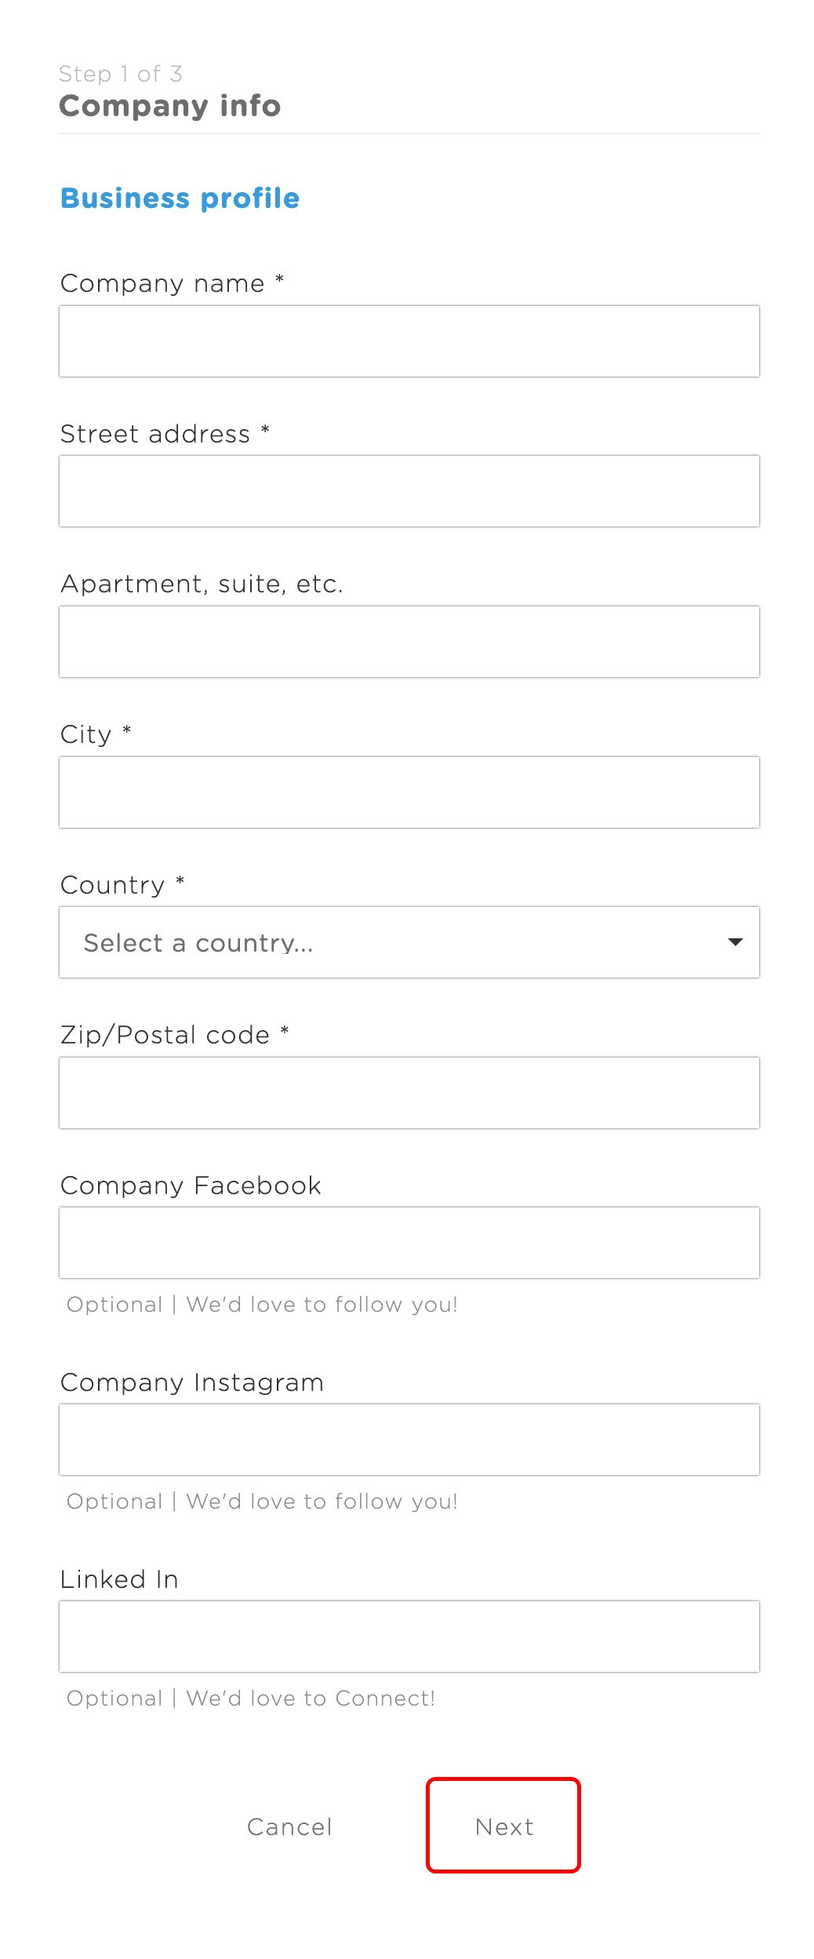Click the country dropdown arrow icon

(x=735, y=942)
